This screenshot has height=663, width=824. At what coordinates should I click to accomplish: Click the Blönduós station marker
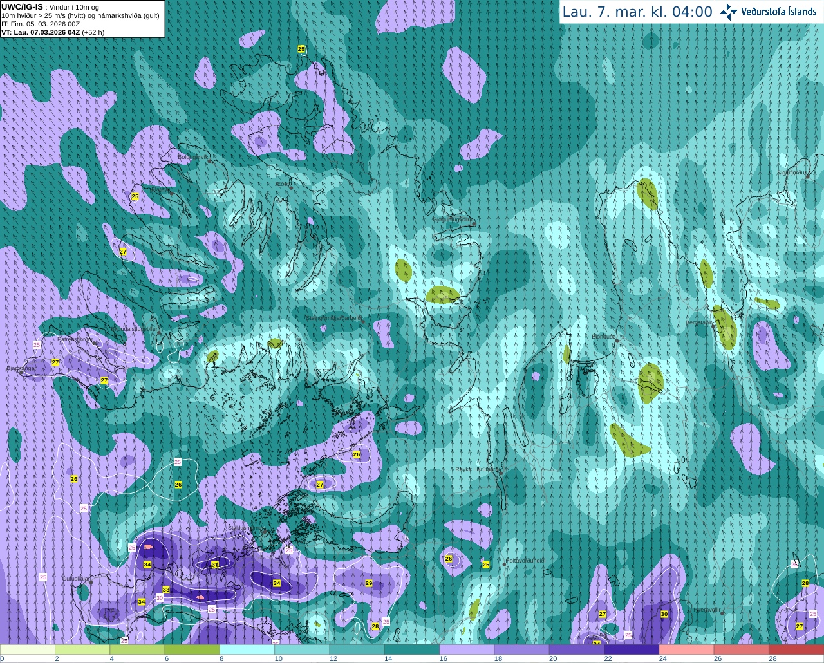pos(617,341)
